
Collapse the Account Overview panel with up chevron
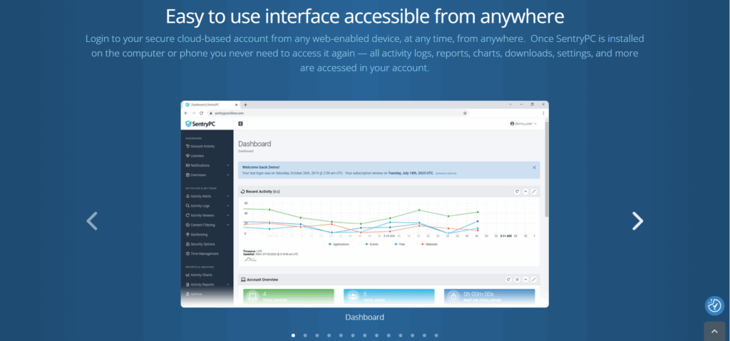pos(525,280)
